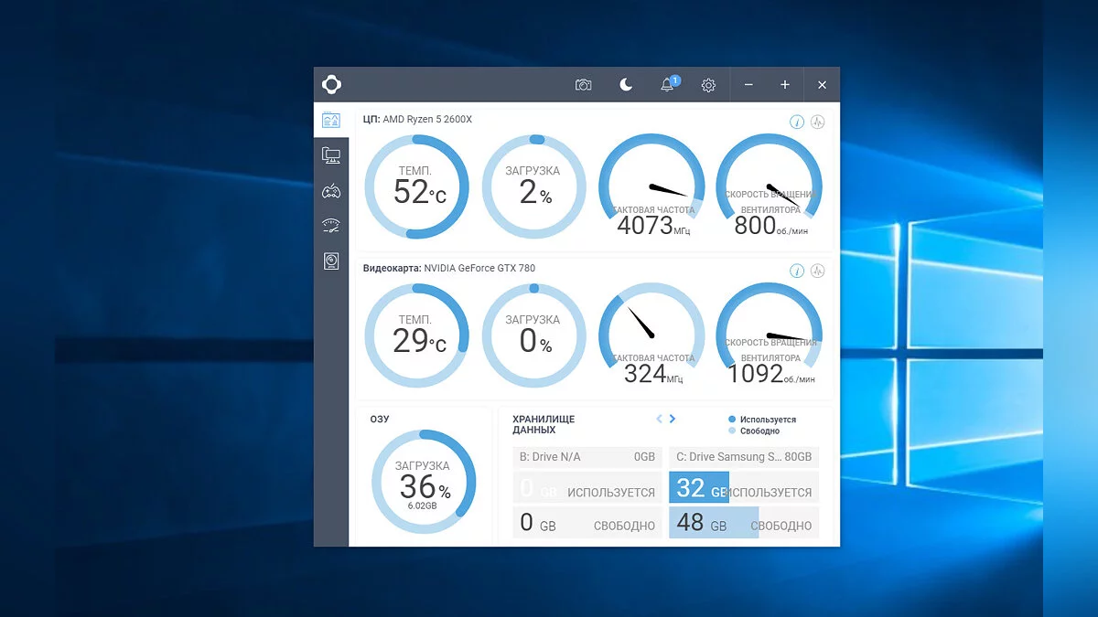Click the NVIDIA GeForce GTX 780 label

coord(479,268)
